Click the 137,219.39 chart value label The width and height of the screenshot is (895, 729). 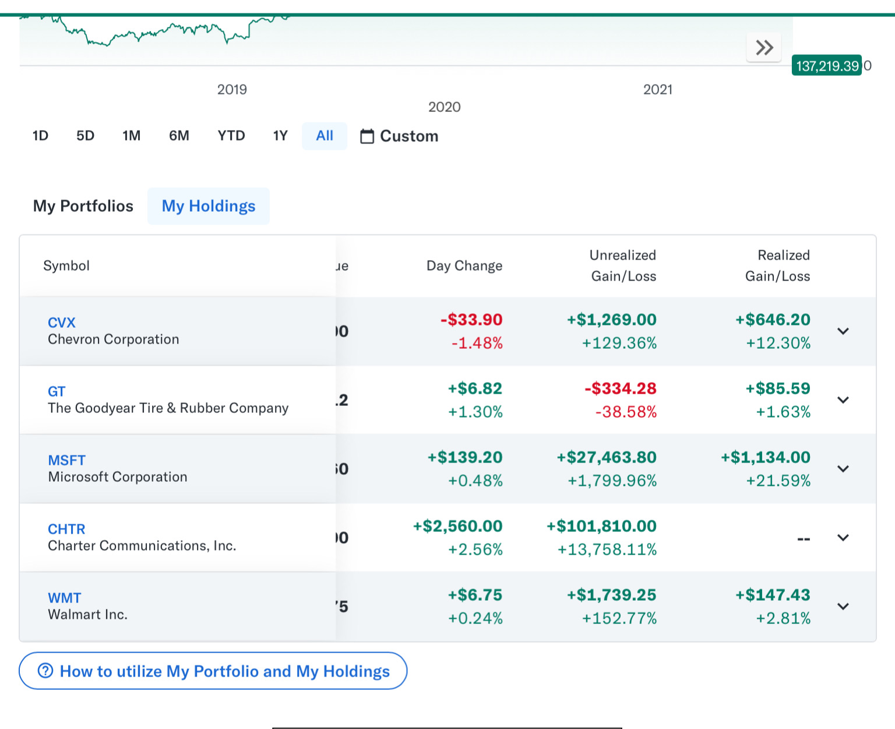pos(827,66)
